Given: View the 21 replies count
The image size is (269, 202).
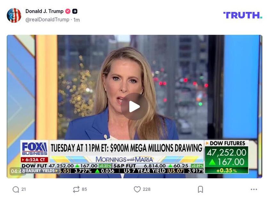Looking at the screenshot, I should pos(23,189).
